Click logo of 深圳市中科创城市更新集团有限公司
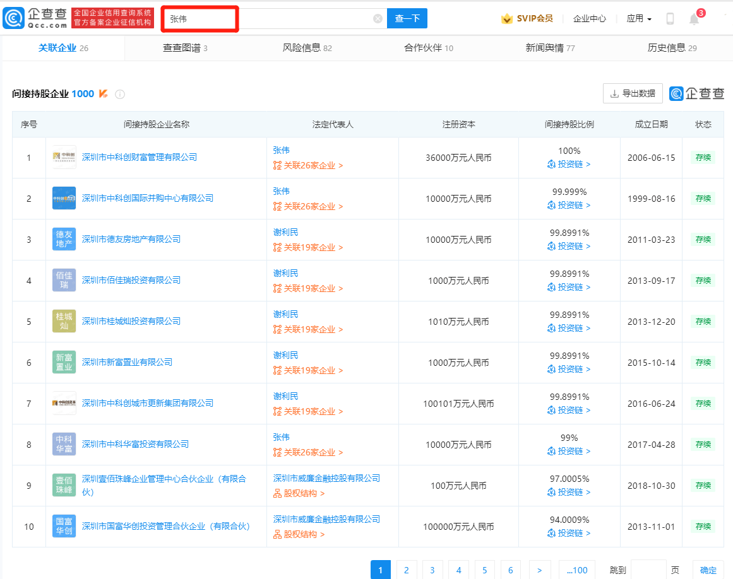Viewport: 733px width, 579px height. 64,403
